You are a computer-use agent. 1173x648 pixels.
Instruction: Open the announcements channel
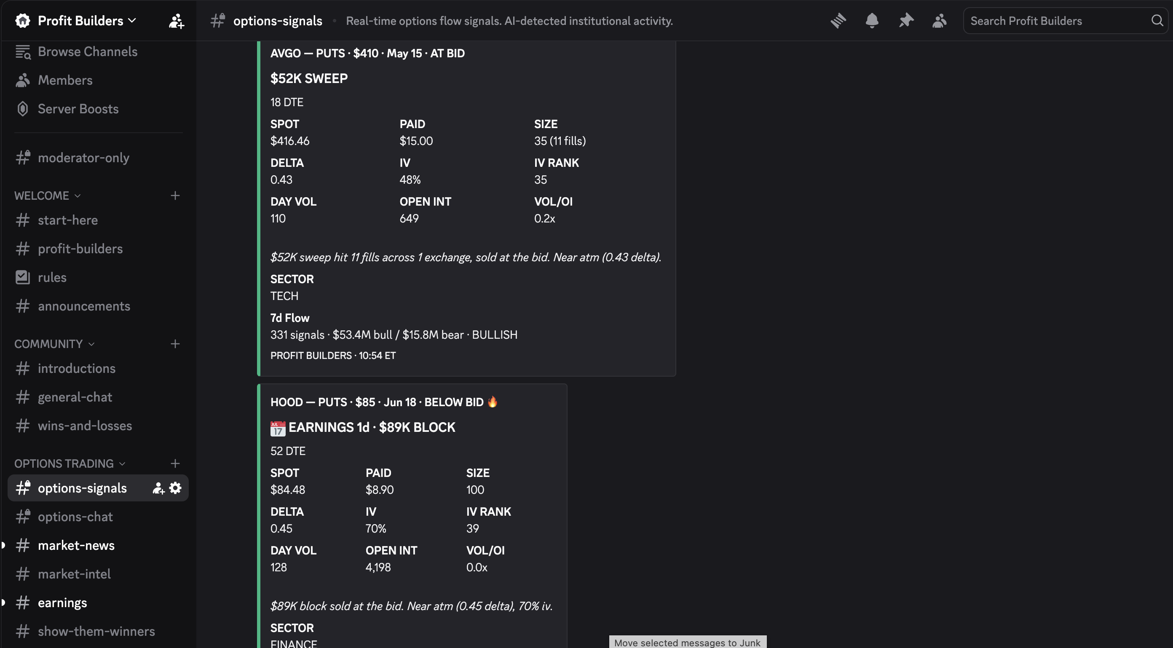click(98, 306)
